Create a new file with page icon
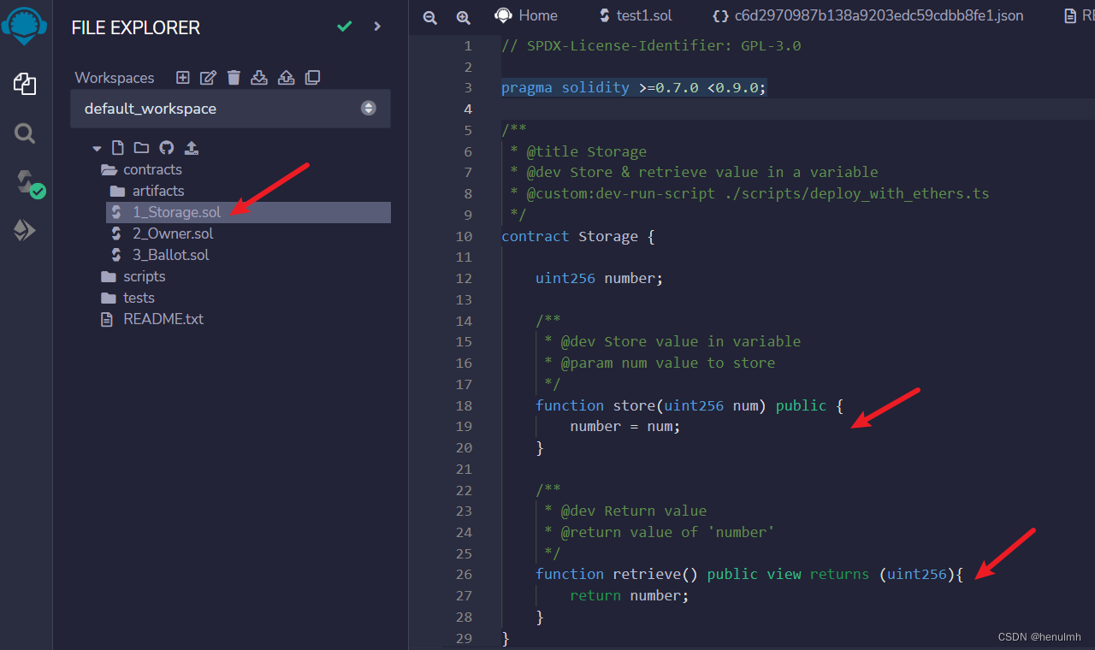 [x=118, y=148]
